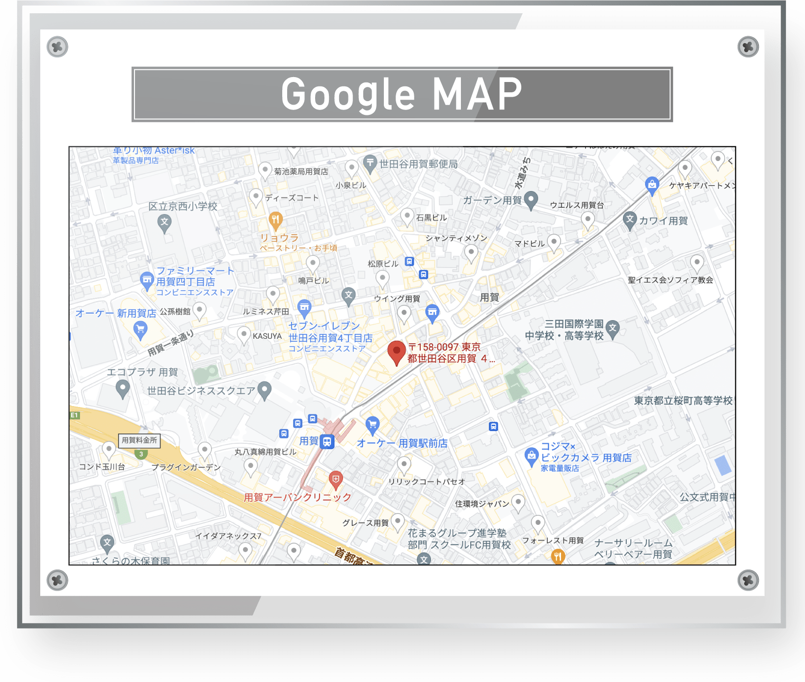Click the ディーズコート pin marker
Viewport: 805px width, 682px height.
click(x=256, y=199)
